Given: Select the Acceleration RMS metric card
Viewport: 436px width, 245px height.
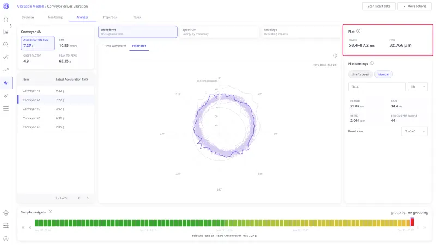Looking at the screenshot, I should pos(38,43).
